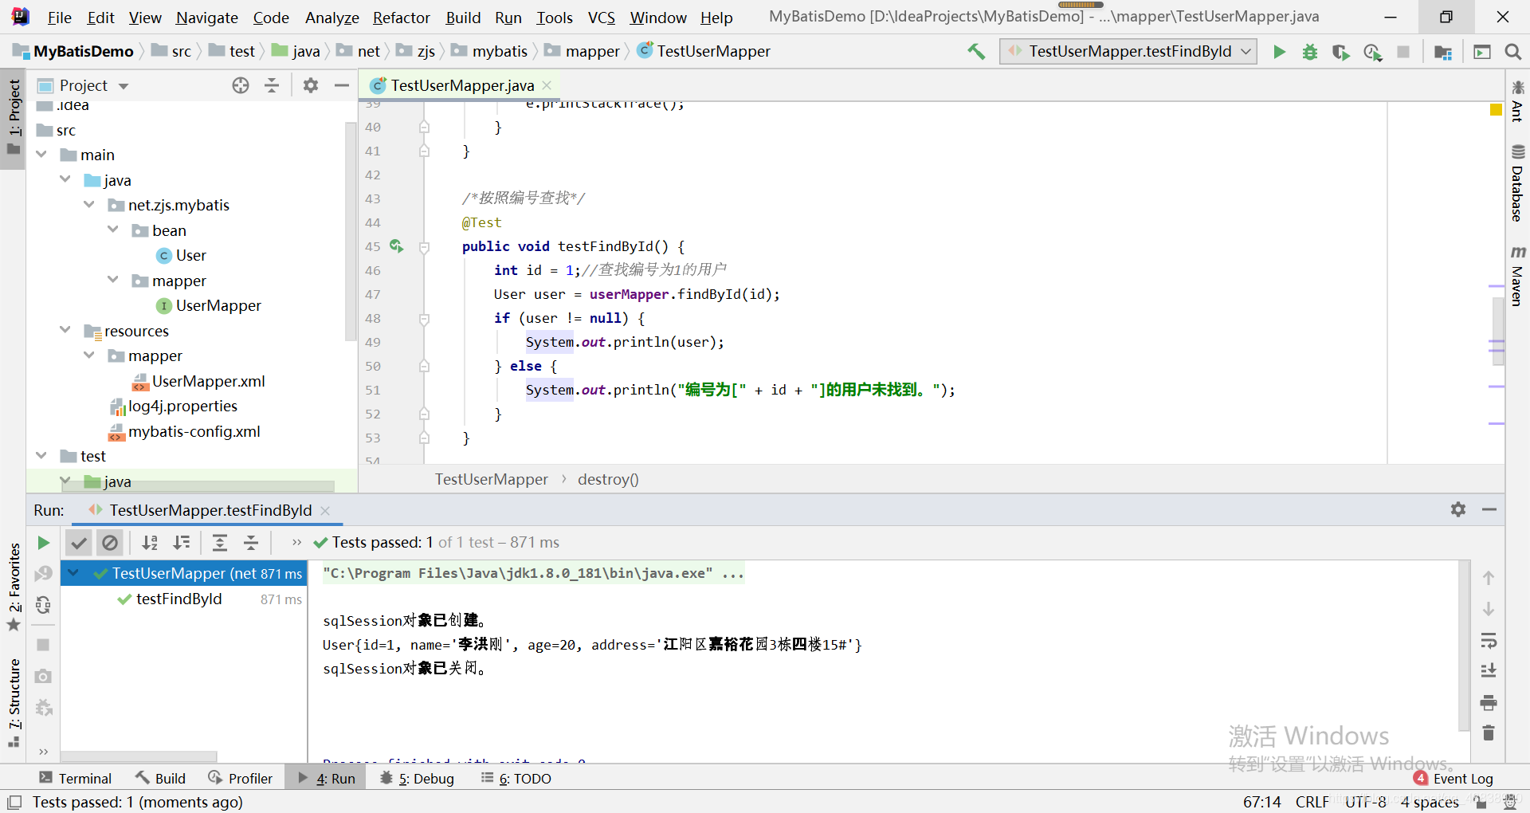Collapse all test results icon

[x=251, y=543]
